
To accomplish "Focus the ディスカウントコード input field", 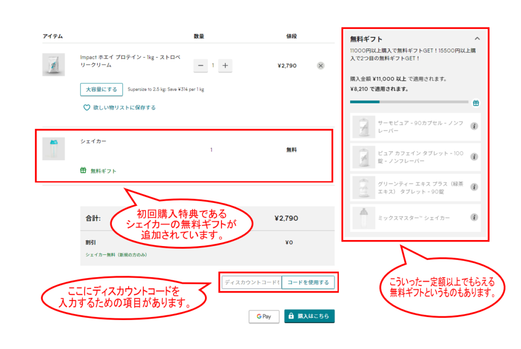I will [x=252, y=282].
